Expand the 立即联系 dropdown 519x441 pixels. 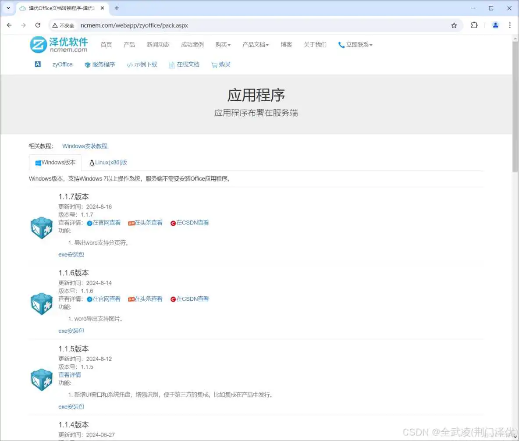(x=355, y=44)
